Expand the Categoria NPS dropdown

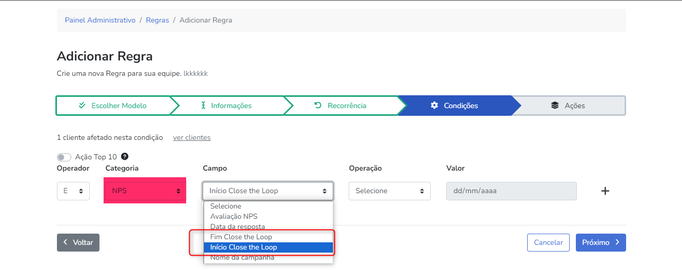click(x=145, y=191)
